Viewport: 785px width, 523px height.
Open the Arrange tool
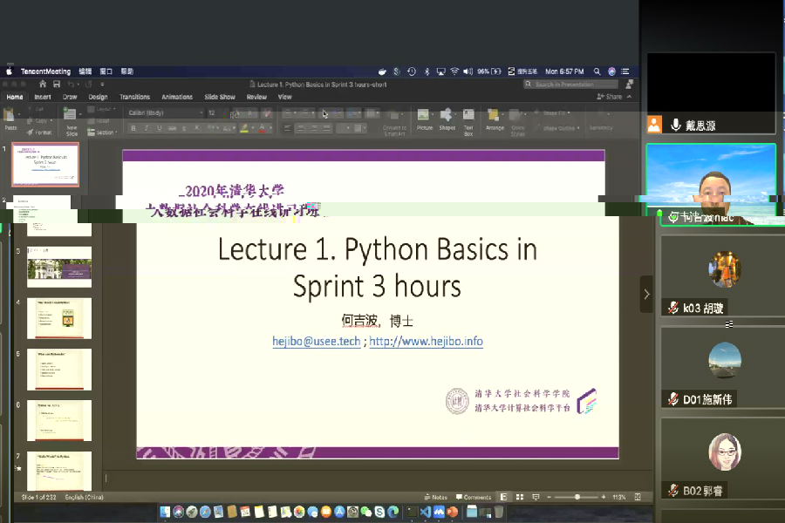tap(494, 115)
